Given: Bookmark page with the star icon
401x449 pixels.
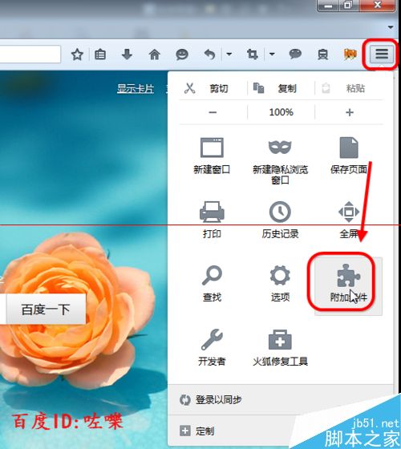Looking at the screenshot, I should pos(77,55).
